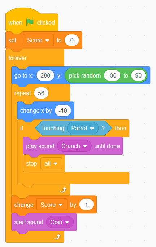Open the Parrot dropdown in touching block
The width and height of the screenshot is (156, 247).
83,128
